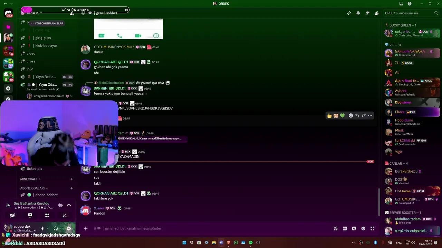Screen dimensions: 442x248
Task: Open output device options arrow beside headphones
Action: (61, 228)
